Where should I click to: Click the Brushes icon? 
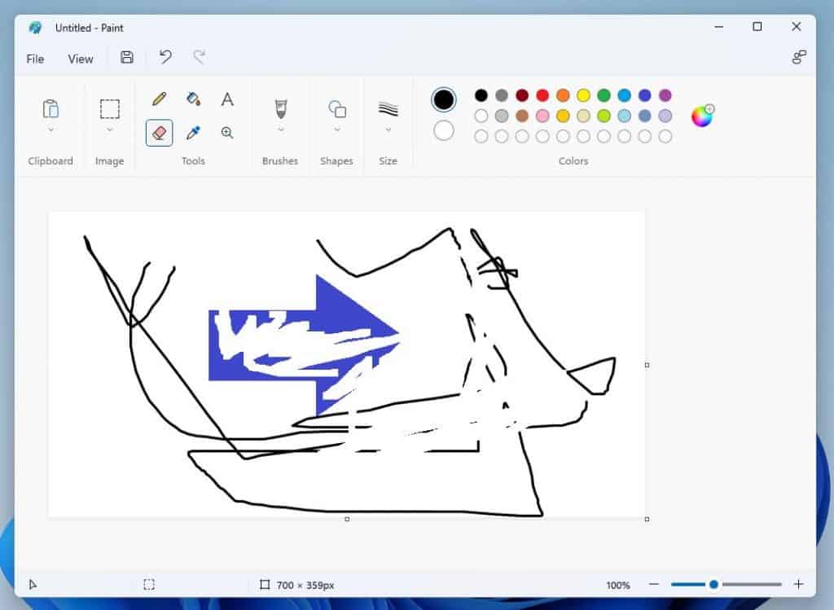[x=281, y=108]
